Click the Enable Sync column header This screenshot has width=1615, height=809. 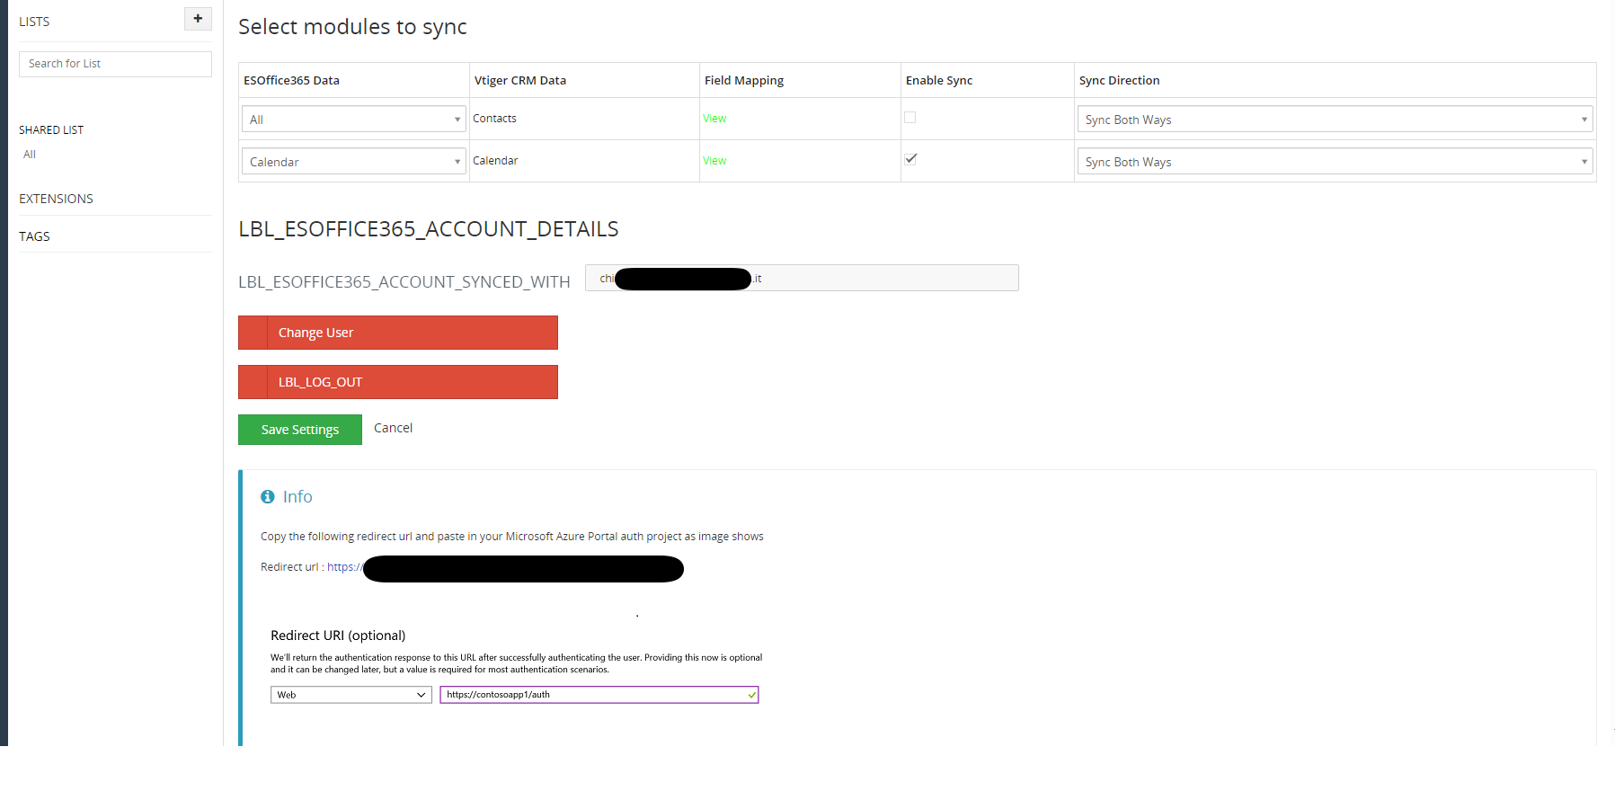pyautogui.click(x=938, y=80)
